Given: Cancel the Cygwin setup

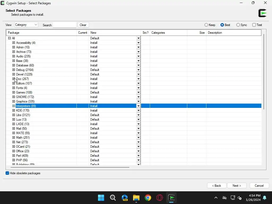Looking at the screenshot, I should tap(259, 186).
